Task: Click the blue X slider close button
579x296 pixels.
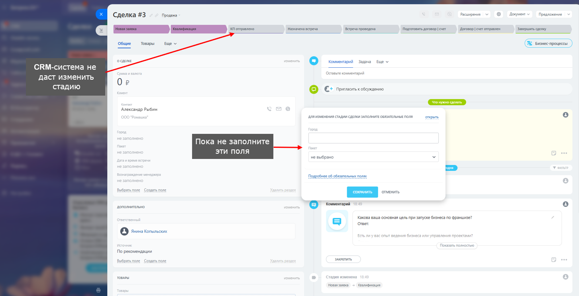Action: [101, 14]
